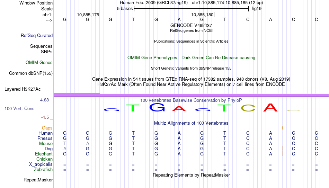329x188 pixels.
Task: Click the GENCODE V49lift37 track title
Action: point(191,25)
